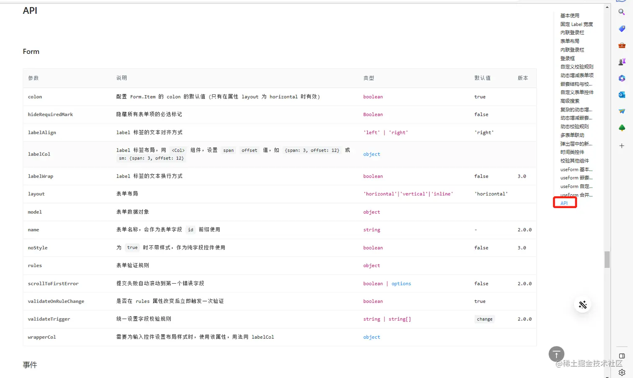Click the noStyle parameter name

[x=38, y=248]
